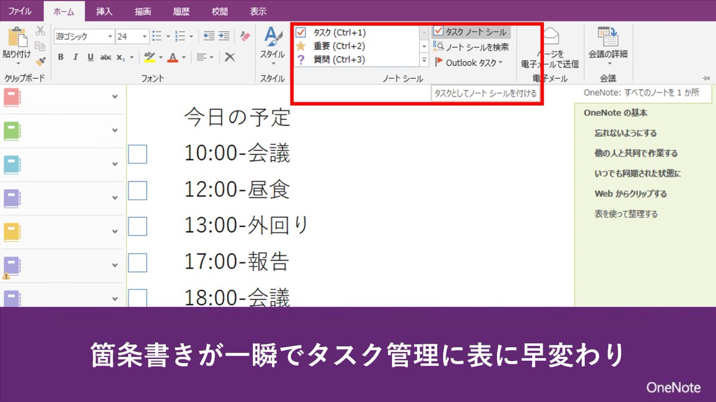This screenshot has height=402, width=716.
Task: Click the Delete X icon
Action: pyautogui.click(x=230, y=57)
